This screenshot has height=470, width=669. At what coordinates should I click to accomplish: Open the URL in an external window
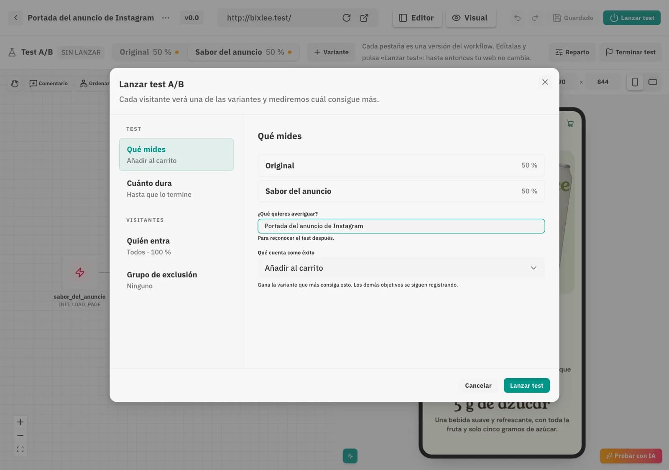pyautogui.click(x=364, y=18)
